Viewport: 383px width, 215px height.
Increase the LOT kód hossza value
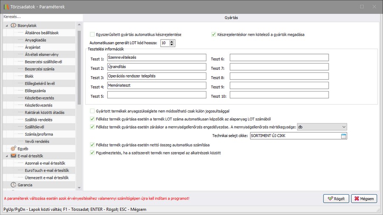[x=172, y=41]
